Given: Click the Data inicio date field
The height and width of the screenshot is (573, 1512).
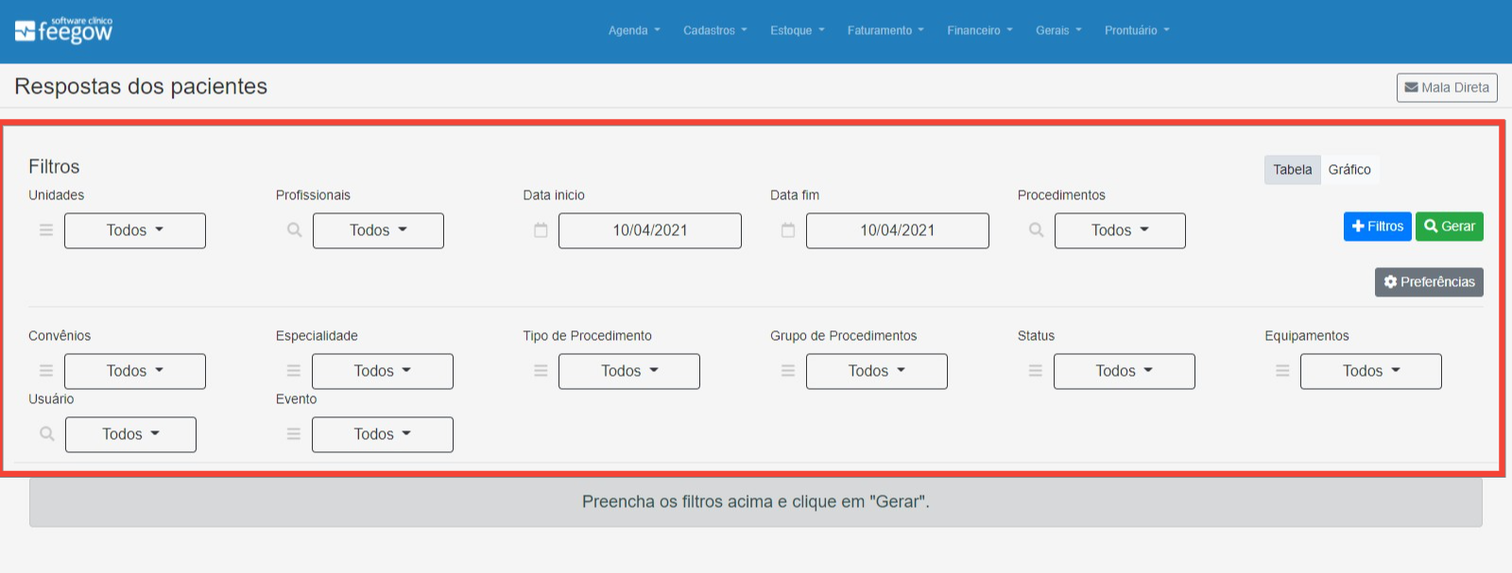Looking at the screenshot, I should click(650, 230).
